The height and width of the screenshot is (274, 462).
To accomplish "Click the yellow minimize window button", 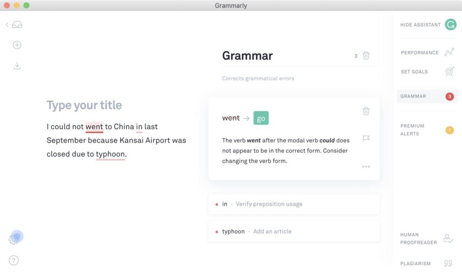I will coord(17,5).
